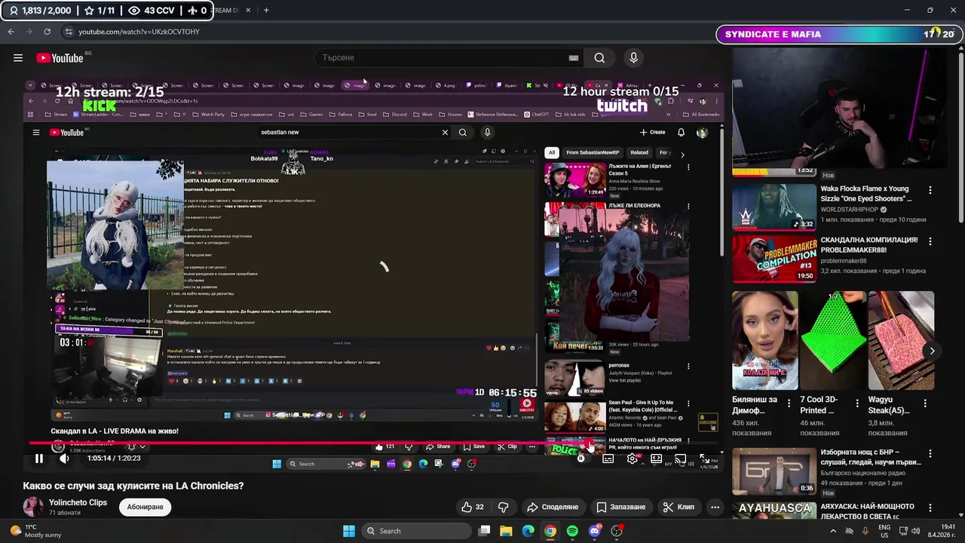Open options for Waka Flocka Flame video
Image resolution: width=965 pixels, height=543 pixels.
[x=930, y=191]
